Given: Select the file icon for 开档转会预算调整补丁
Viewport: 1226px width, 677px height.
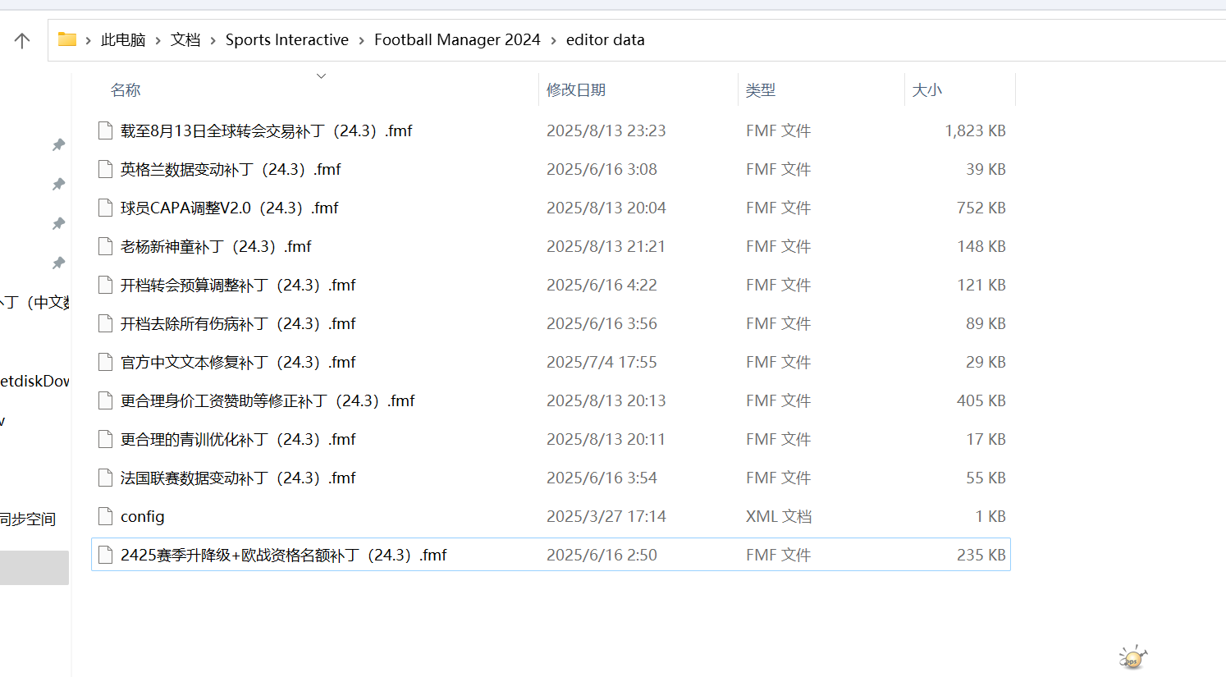Looking at the screenshot, I should (x=105, y=285).
